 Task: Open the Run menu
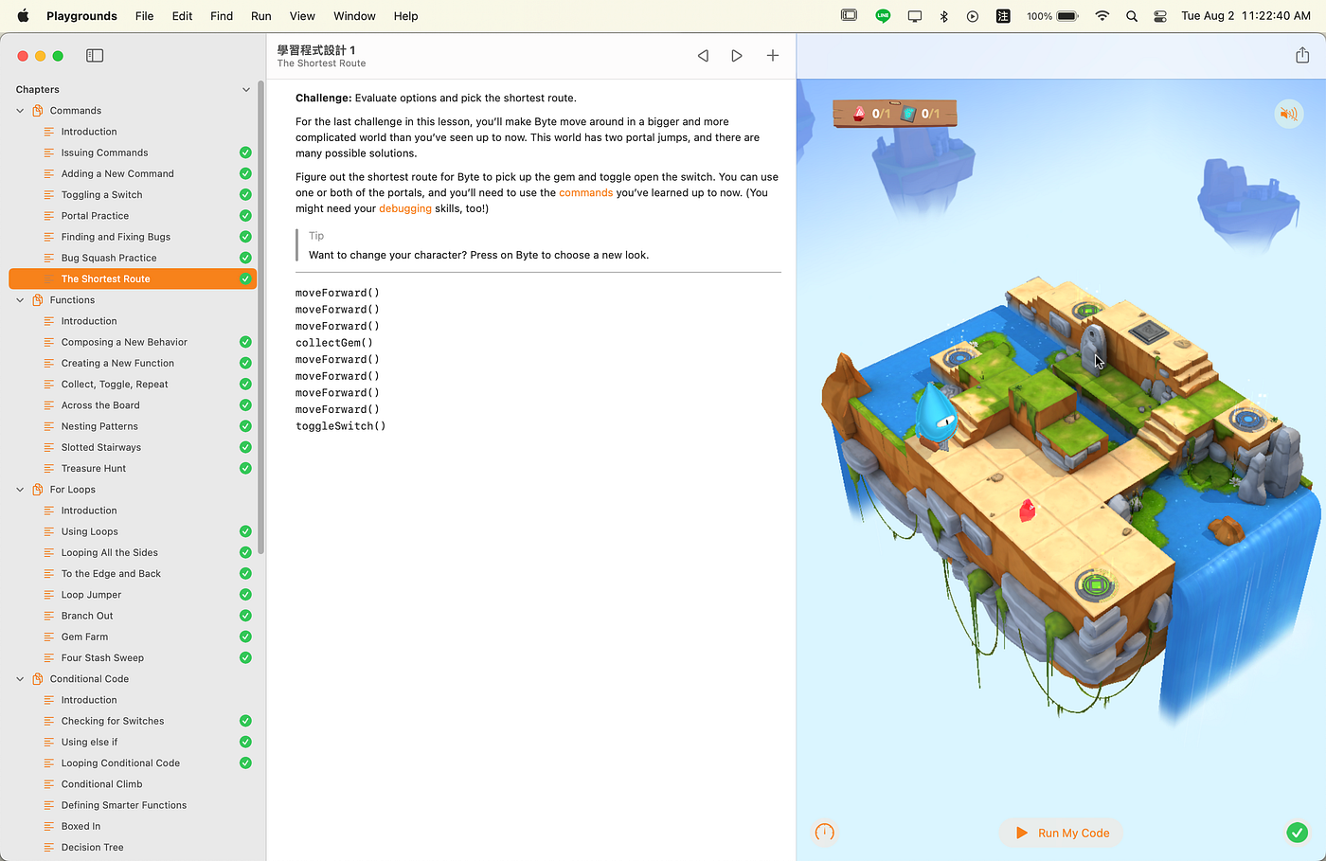click(x=261, y=16)
